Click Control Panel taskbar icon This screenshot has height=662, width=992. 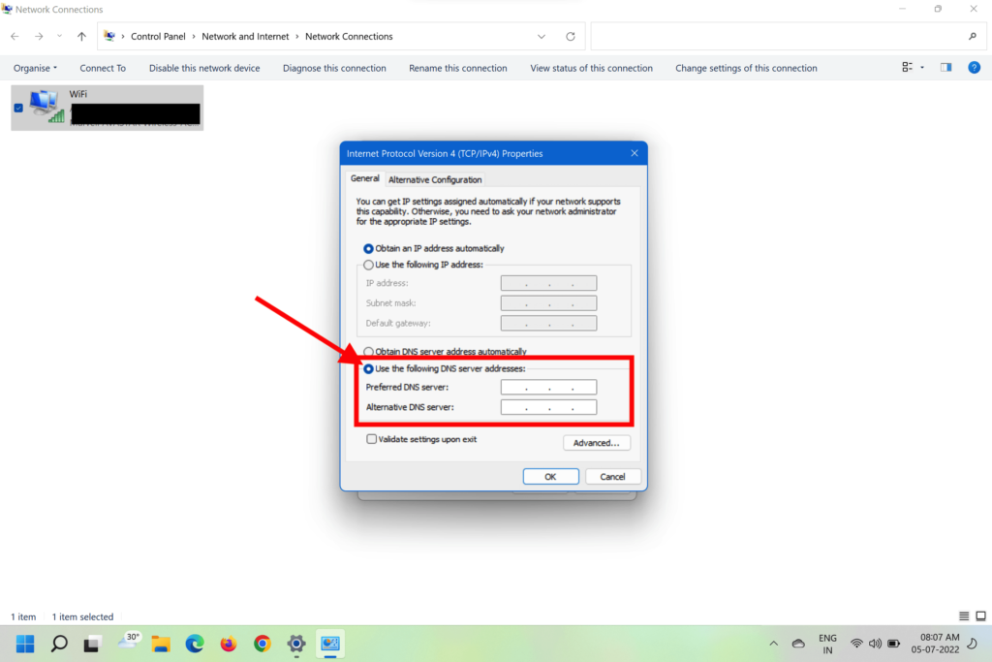[330, 645]
